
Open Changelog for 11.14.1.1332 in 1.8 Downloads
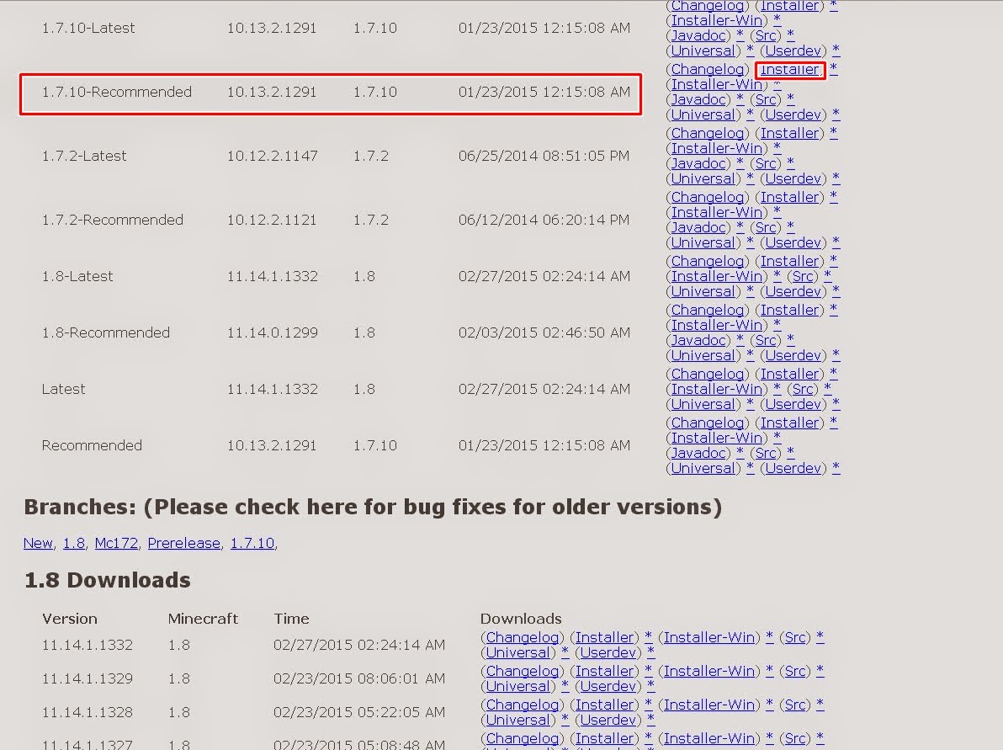click(x=523, y=637)
